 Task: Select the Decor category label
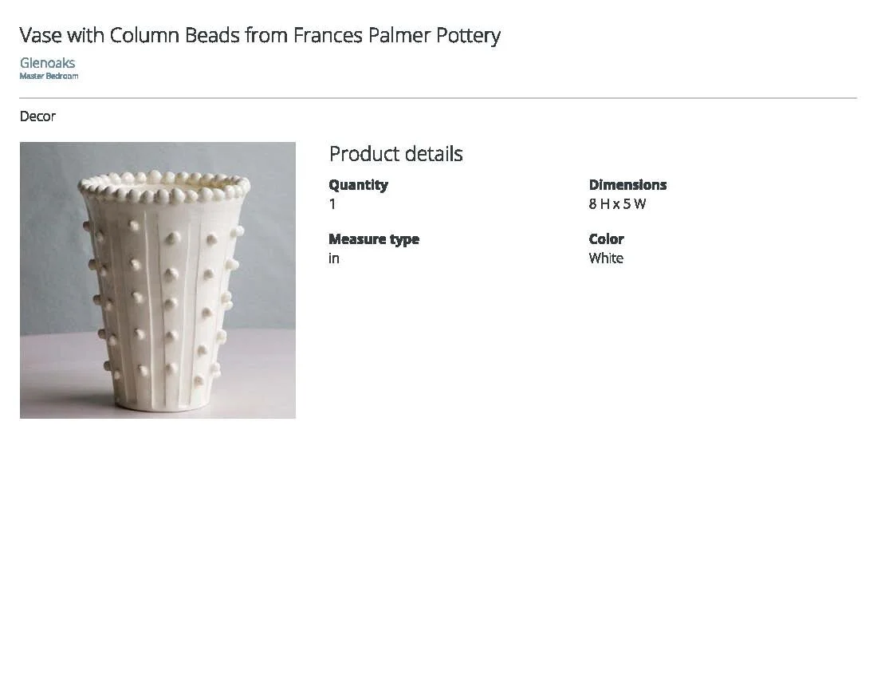pyautogui.click(x=37, y=116)
